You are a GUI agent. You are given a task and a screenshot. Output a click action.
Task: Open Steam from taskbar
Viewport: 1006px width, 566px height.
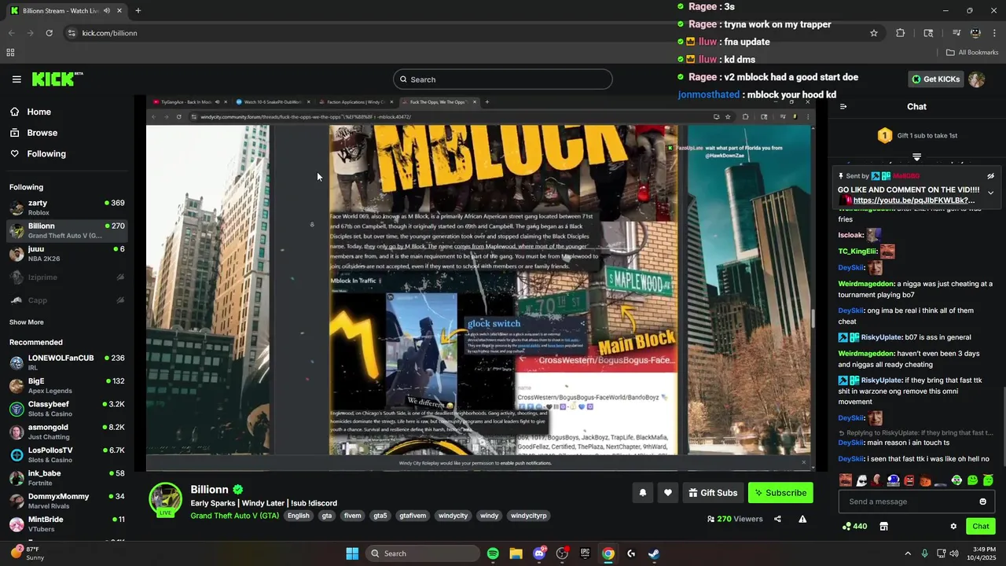654,553
